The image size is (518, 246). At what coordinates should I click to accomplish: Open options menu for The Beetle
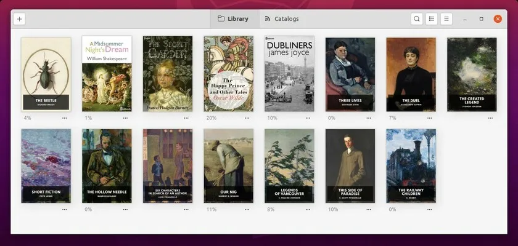click(64, 118)
